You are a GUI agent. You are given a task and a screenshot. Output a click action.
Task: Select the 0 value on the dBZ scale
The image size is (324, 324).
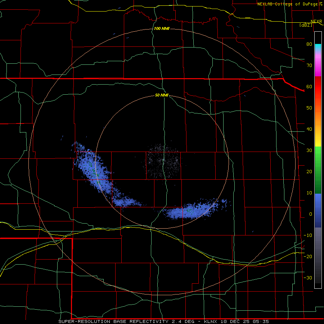pos(311,214)
